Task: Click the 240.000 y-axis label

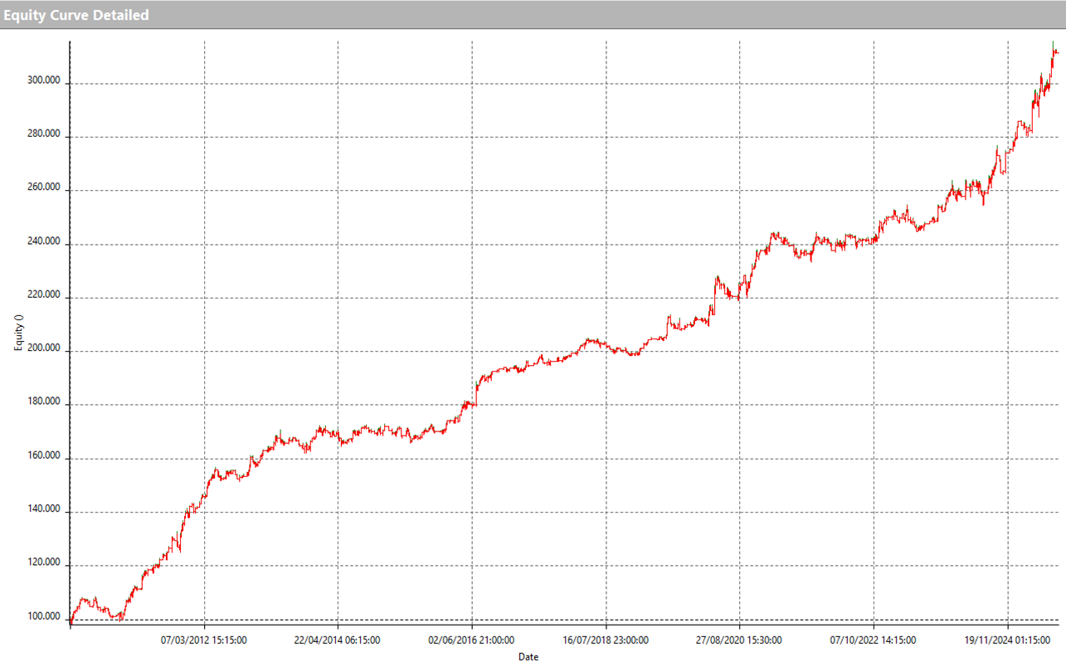Action: point(44,242)
